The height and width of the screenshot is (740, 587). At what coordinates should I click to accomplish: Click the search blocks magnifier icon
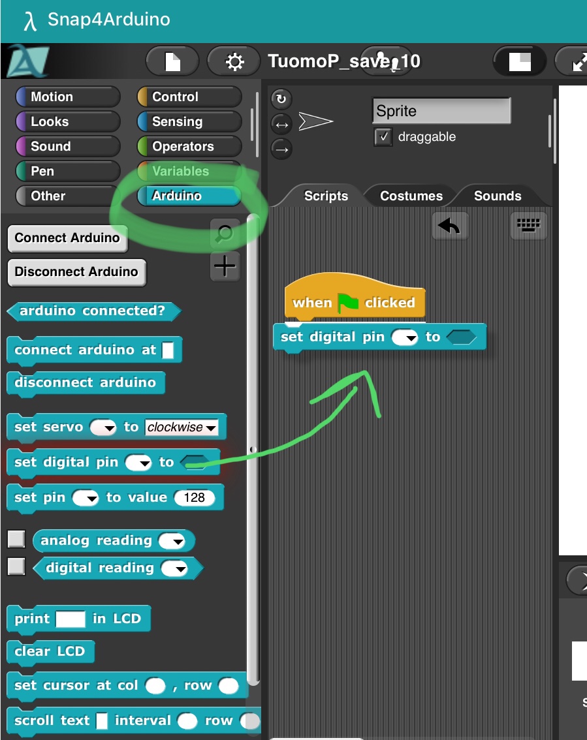[x=224, y=234]
